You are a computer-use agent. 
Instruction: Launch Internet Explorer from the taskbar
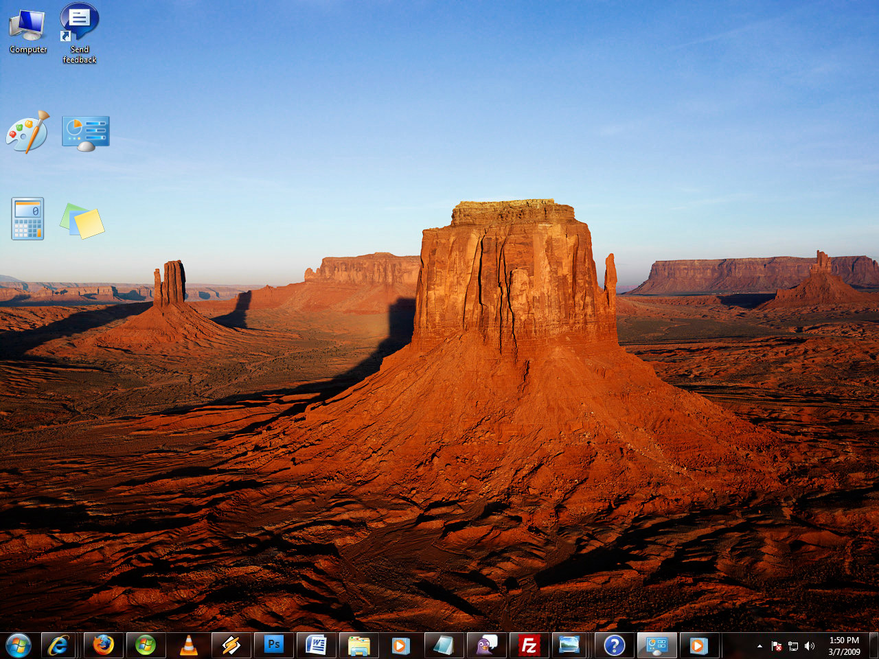click(59, 645)
